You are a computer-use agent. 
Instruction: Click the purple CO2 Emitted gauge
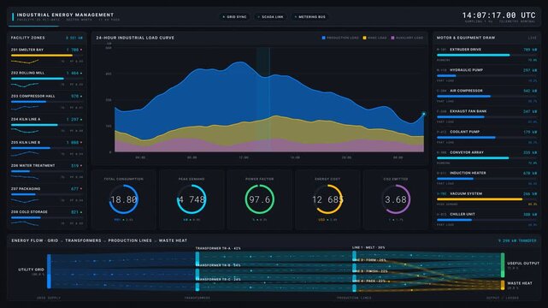tap(396, 199)
